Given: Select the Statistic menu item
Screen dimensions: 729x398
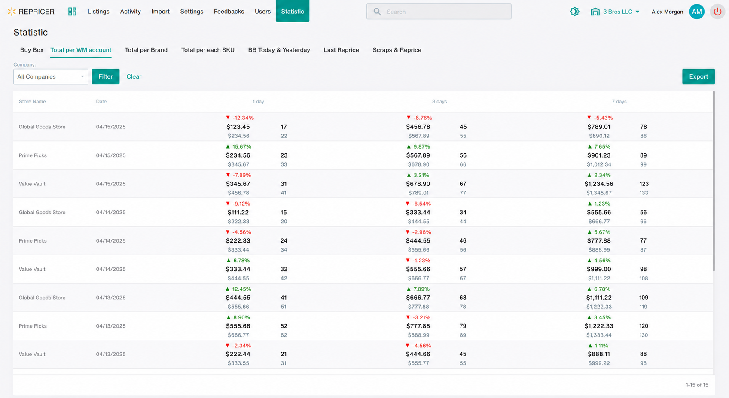Looking at the screenshot, I should [293, 11].
